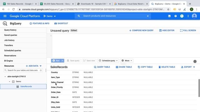Open the EXPORT dropdown menu

coord(188,67)
